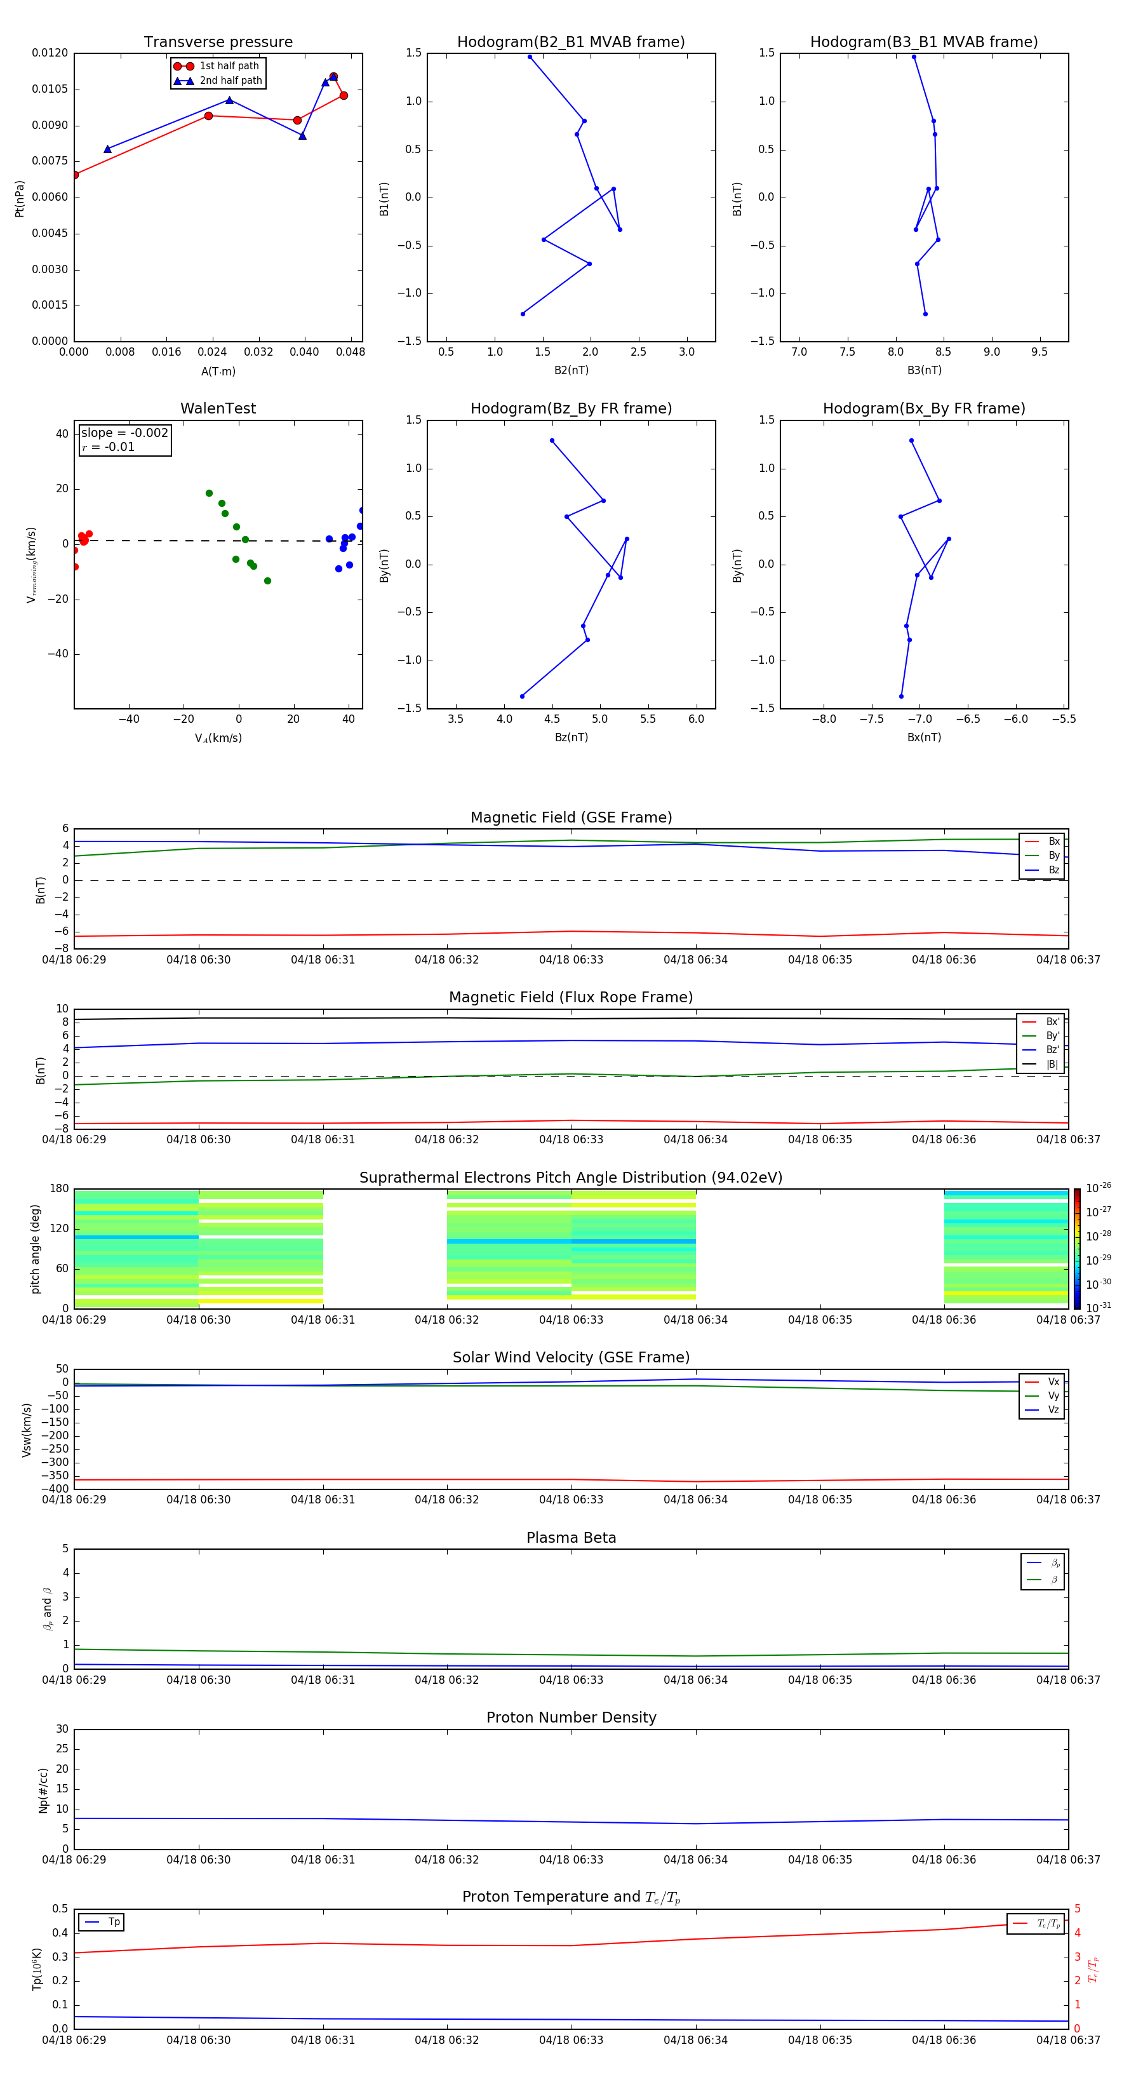The image size is (1143, 2096).
Task: Click the Vy velocity legend entry
Action: click(x=1042, y=1395)
